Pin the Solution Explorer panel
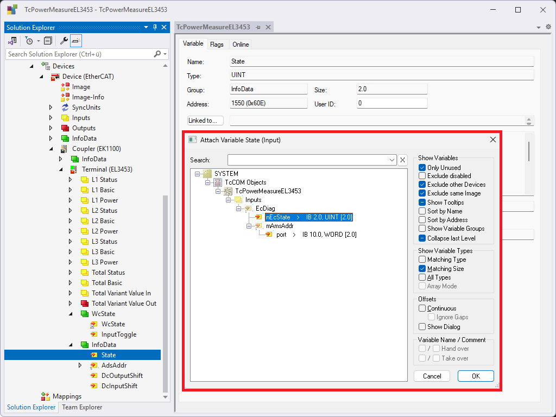The width and height of the screenshot is (556, 417). click(x=155, y=27)
